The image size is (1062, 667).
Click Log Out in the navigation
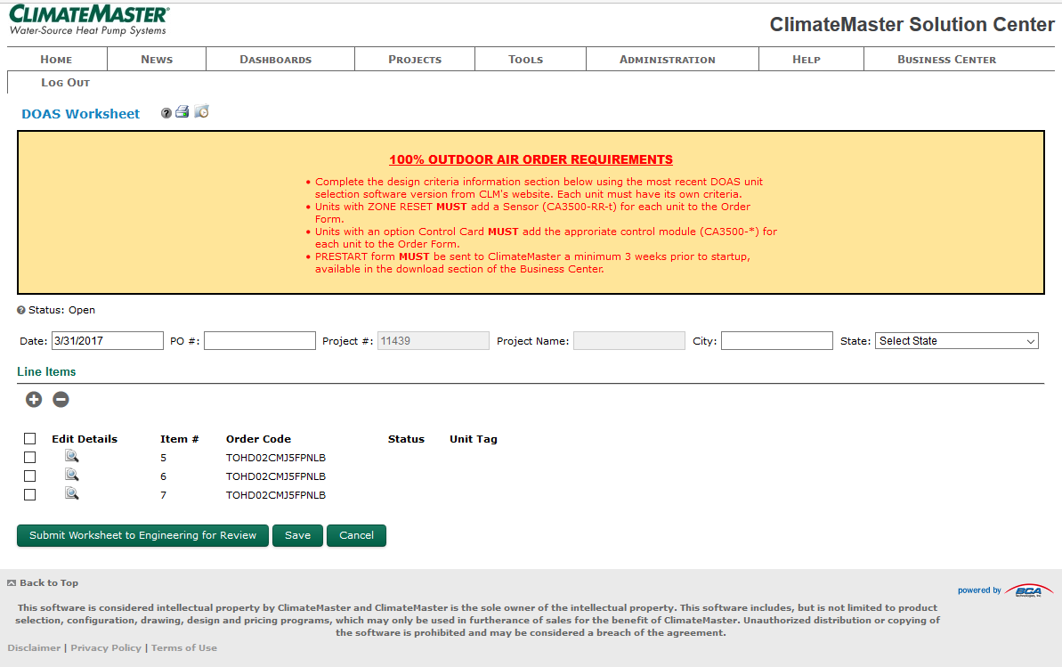[x=65, y=83]
